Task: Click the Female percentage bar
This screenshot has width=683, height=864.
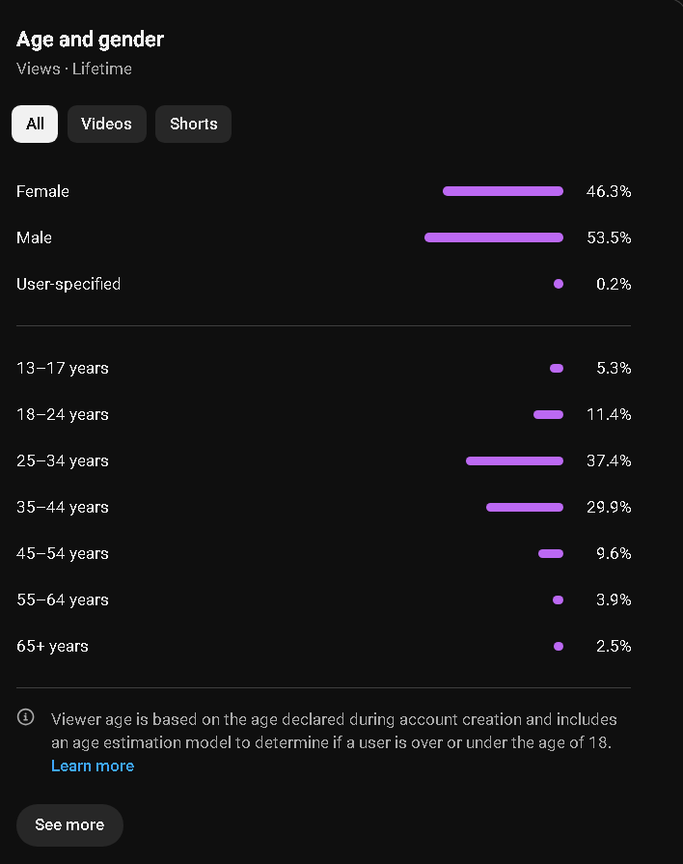Action: click(503, 191)
